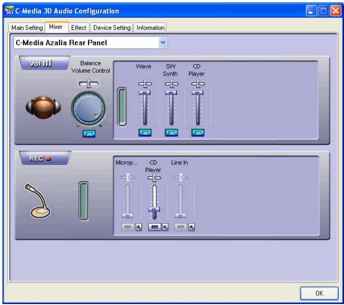Screen dimensions: 344x305
Task: Open the Main Setting tab
Action: coord(27,28)
